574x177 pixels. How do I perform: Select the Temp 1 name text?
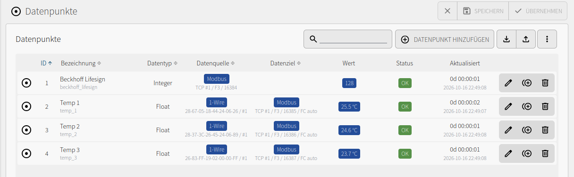(x=70, y=103)
